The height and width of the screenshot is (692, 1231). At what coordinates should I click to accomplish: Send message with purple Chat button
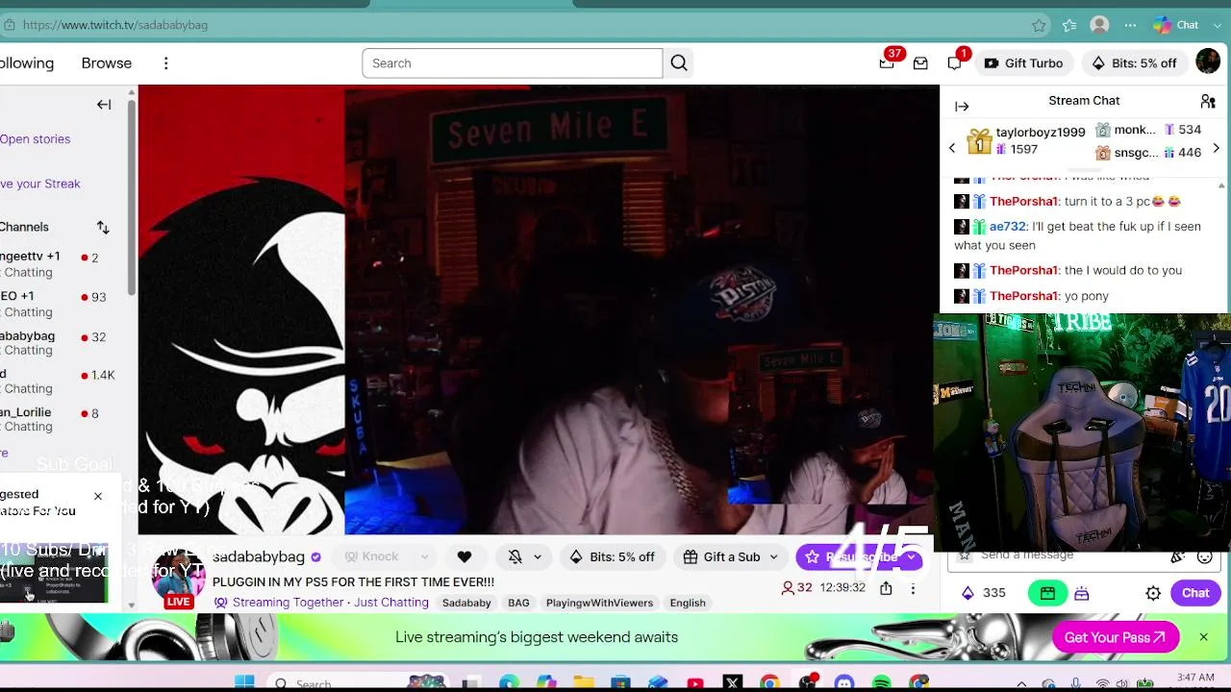pos(1195,593)
